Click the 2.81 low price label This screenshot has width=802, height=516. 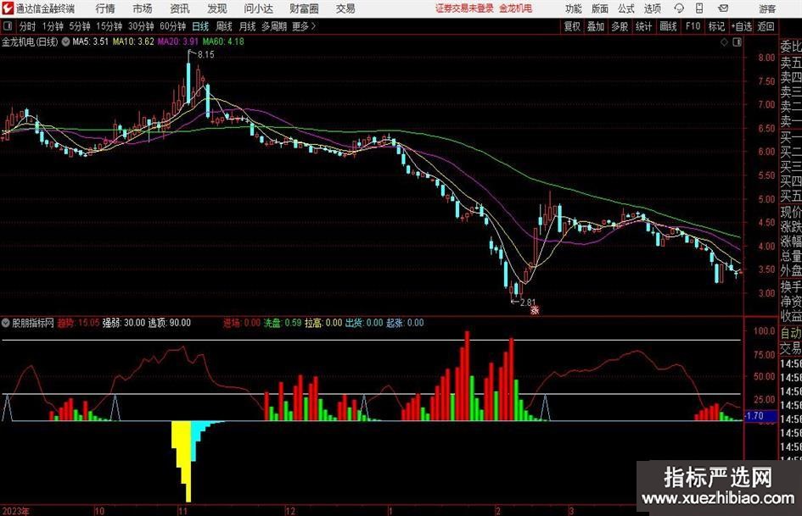click(x=527, y=302)
